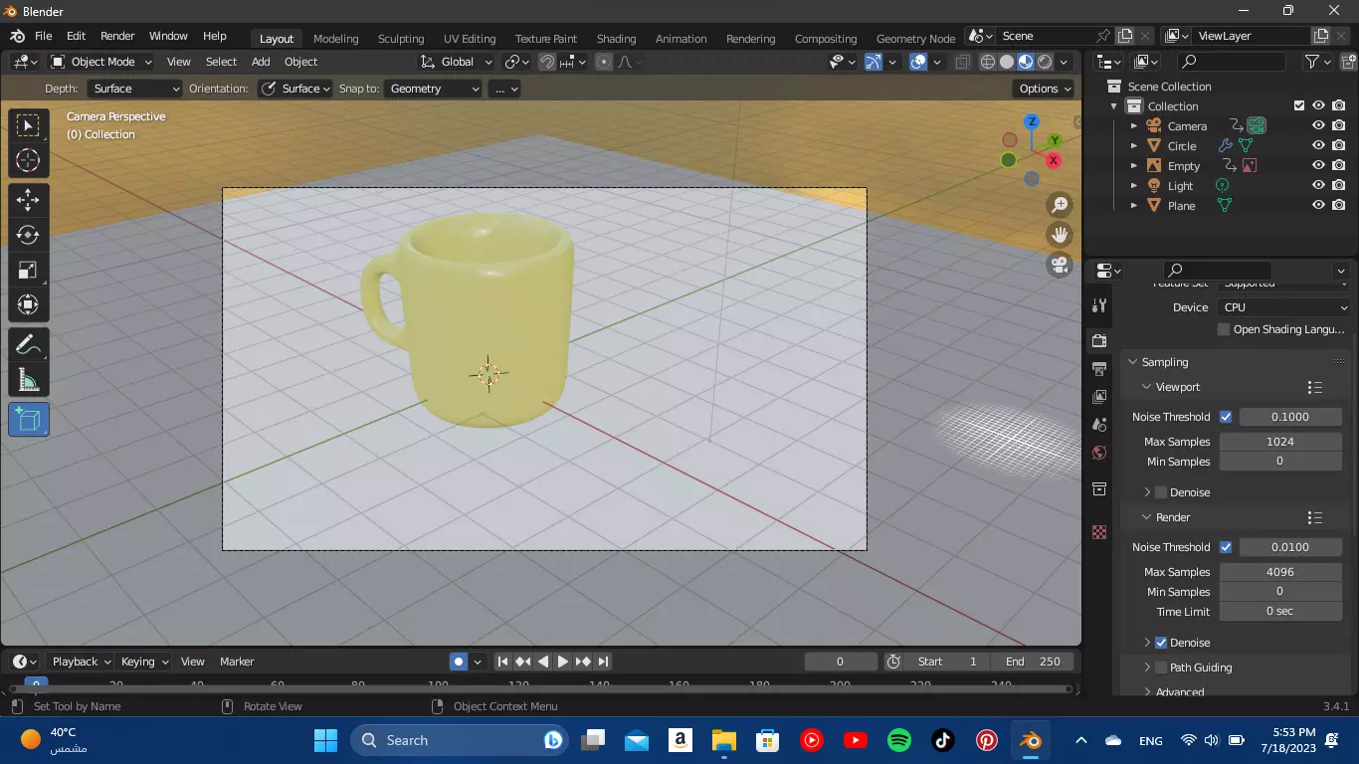Jump to timeline end button
The height and width of the screenshot is (764, 1359).
tap(603, 662)
